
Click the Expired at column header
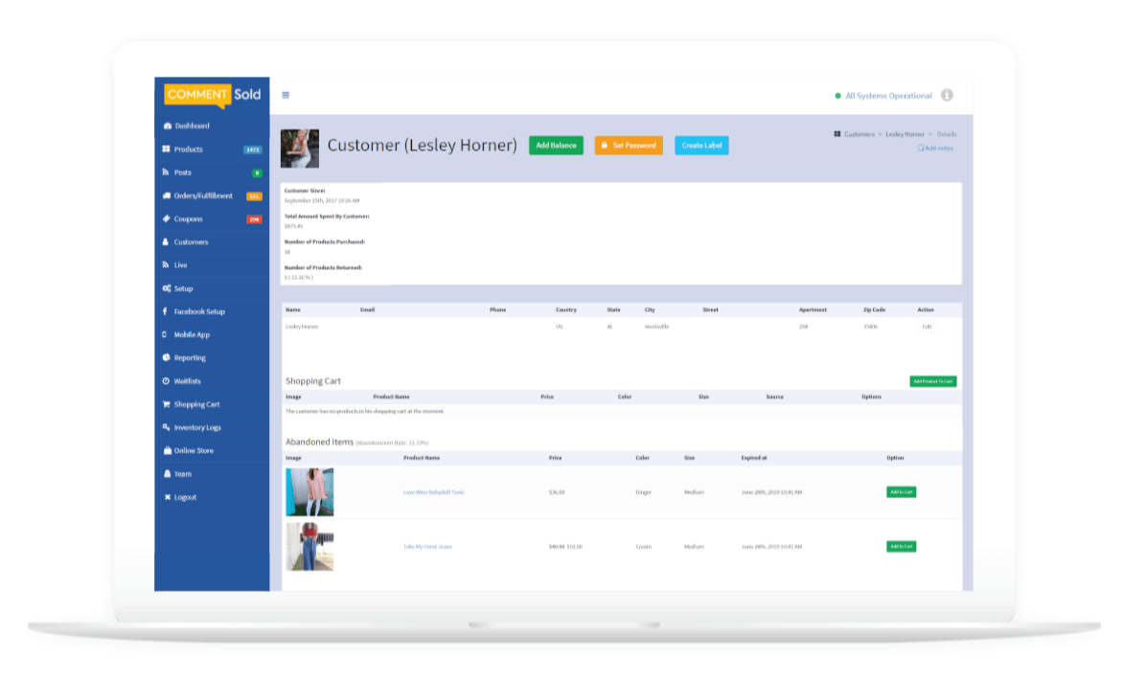click(753, 458)
